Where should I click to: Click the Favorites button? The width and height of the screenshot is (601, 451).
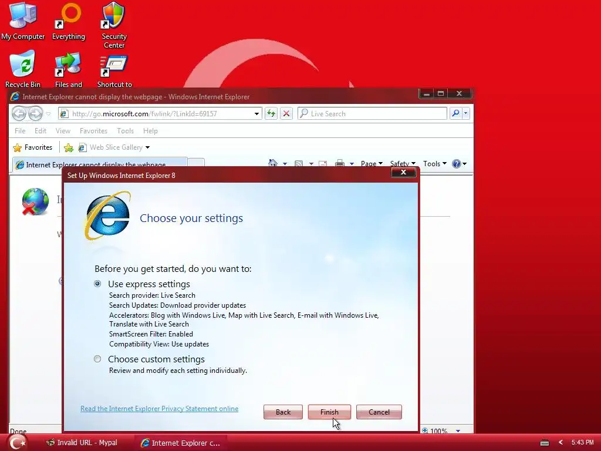pyautogui.click(x=33, y=147)
